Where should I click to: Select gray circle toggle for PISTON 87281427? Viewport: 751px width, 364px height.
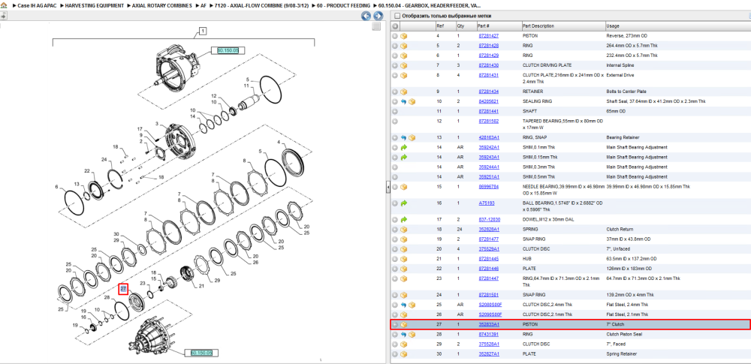tap(395, 36)
